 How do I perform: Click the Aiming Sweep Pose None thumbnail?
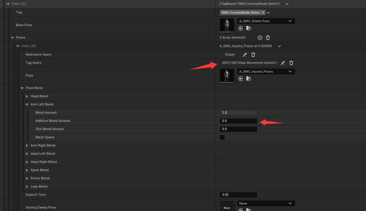pyautogui.click(x=227, y=206)
